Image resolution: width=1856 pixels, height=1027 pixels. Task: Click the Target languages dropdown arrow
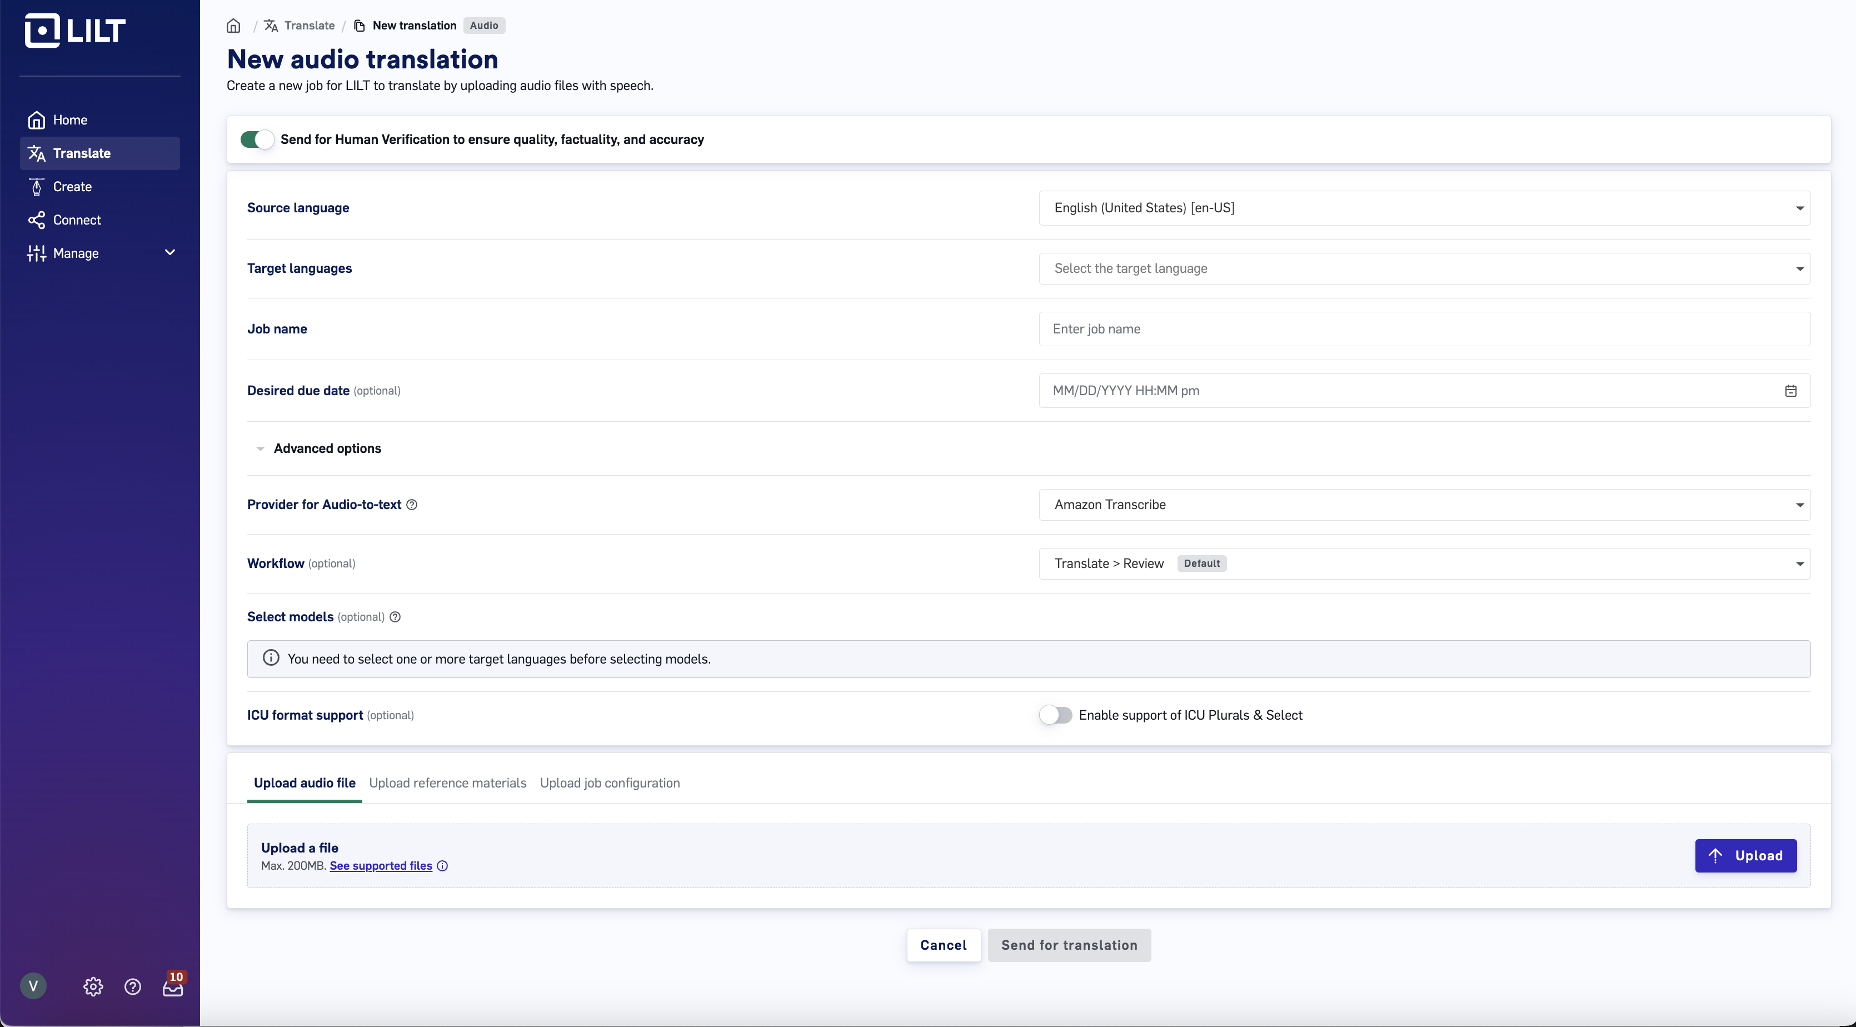[x=1799, y=269]
